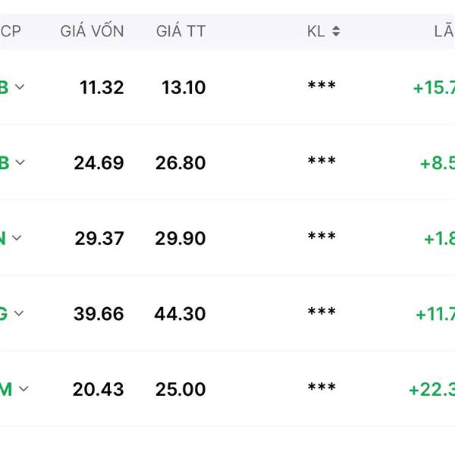Select market price 25.00
The width and height of the screenshot is (455, 455).
[180, 389]
